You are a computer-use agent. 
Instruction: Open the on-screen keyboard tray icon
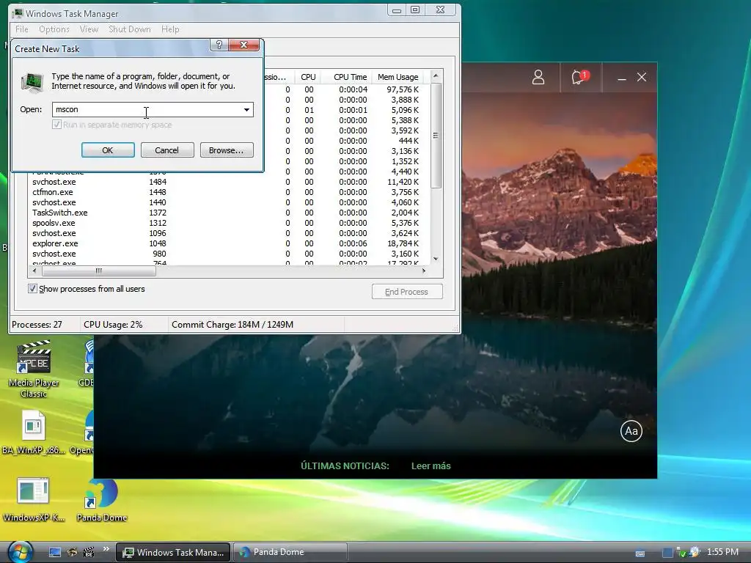point(640,553)
